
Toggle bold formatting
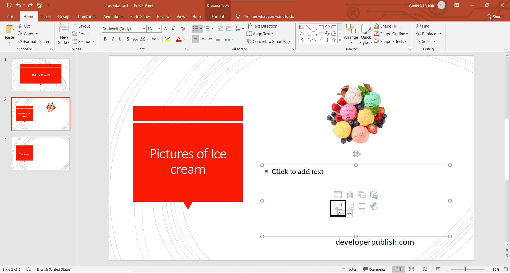click(105, 39)
